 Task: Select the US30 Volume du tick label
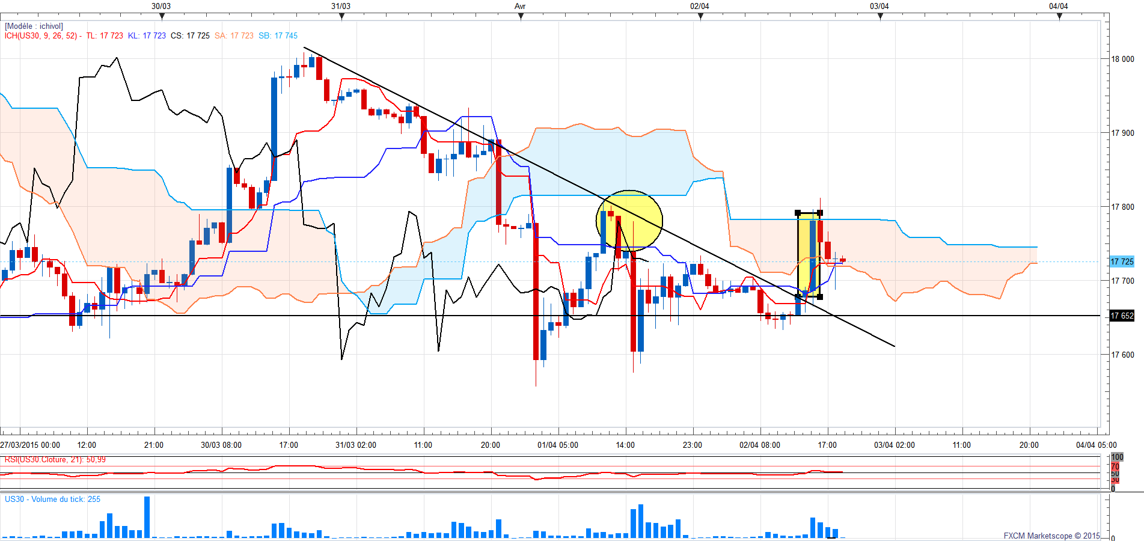pyautogui.click(x=52, y=499)
